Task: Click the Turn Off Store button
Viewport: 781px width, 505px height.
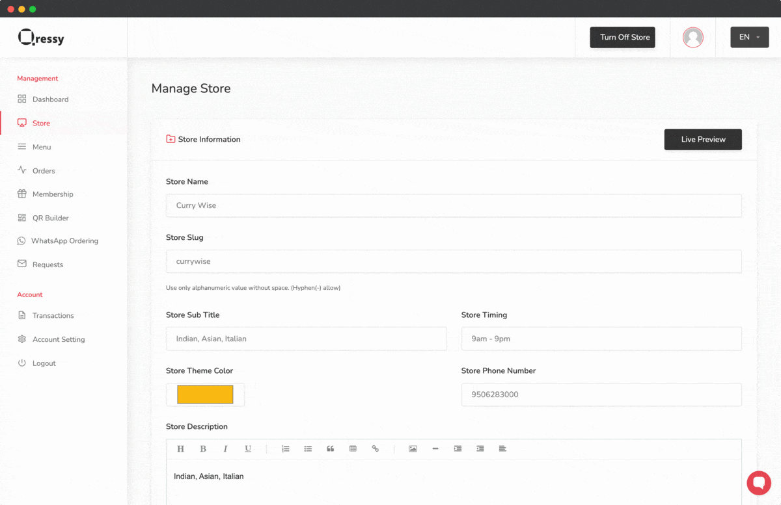Action: click(622, 37)
